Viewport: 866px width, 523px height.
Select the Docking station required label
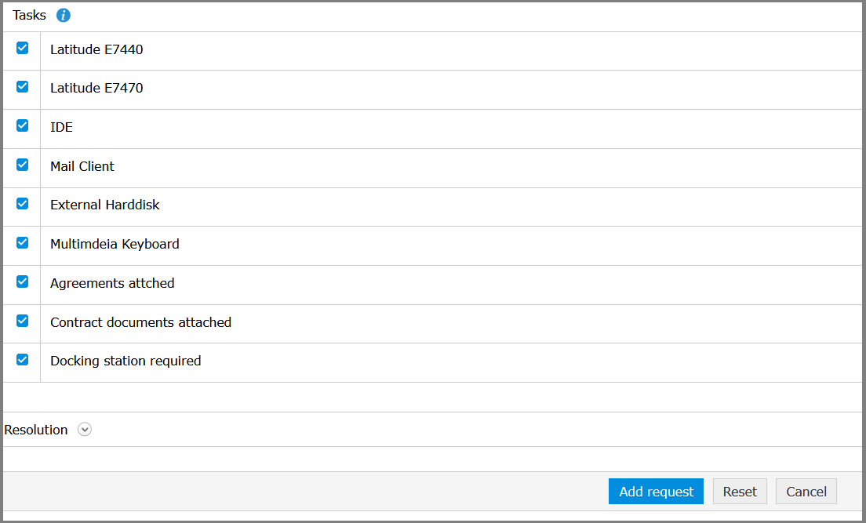pos(126,361)
